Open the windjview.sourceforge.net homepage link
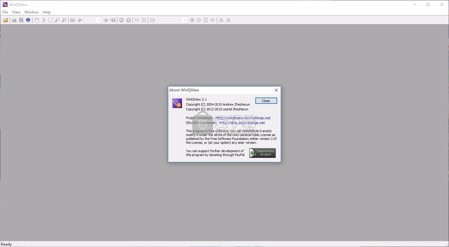Image resolution: width=449 pixels, height=247 pixels. coord(243,118)
